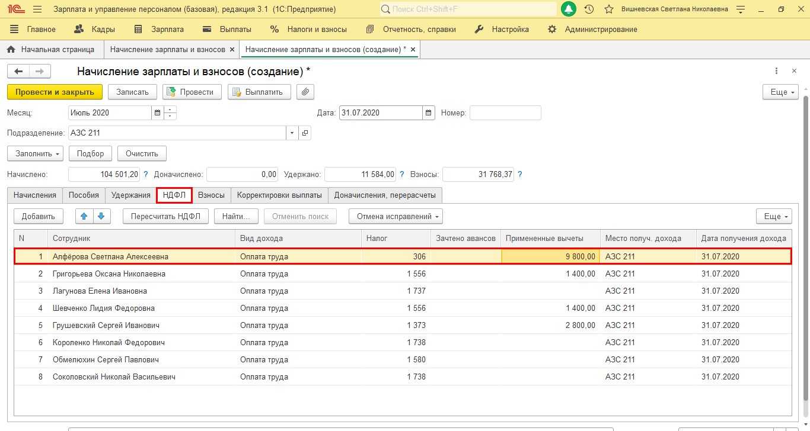Image resolution: width=810 pixels, height=431 pixels.
Task: Click Пересчитать НДФЛ button
Action: (165, 216)
